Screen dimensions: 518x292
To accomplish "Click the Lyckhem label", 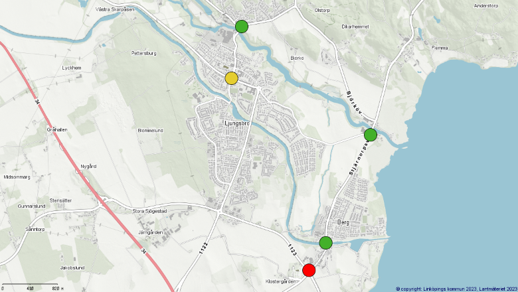I will [x=71, y=68].
